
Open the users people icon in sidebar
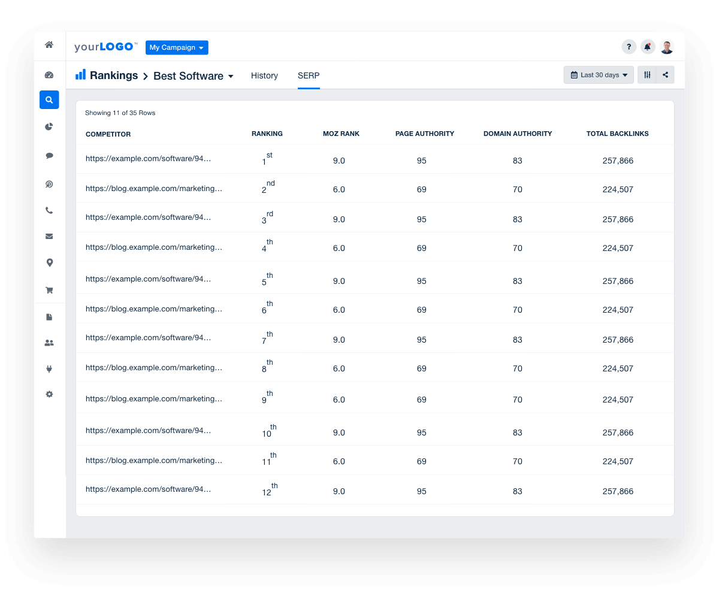point(49,343)
